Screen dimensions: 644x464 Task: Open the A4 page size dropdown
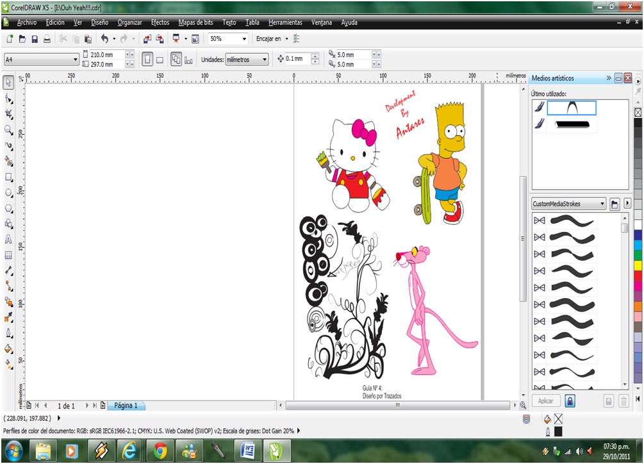pos(75,60)
